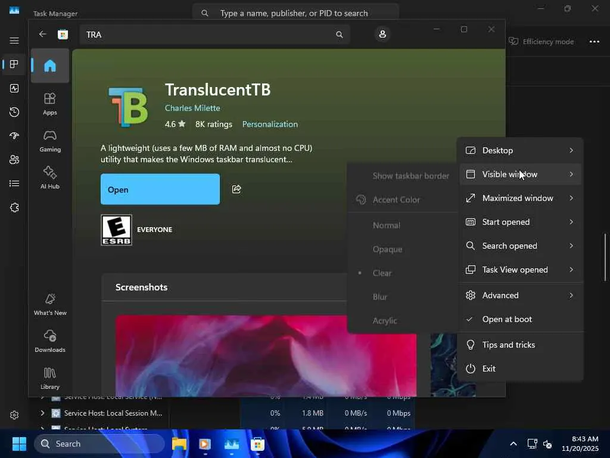Click the TranslucentTB app logo

[x=128, y=107]
